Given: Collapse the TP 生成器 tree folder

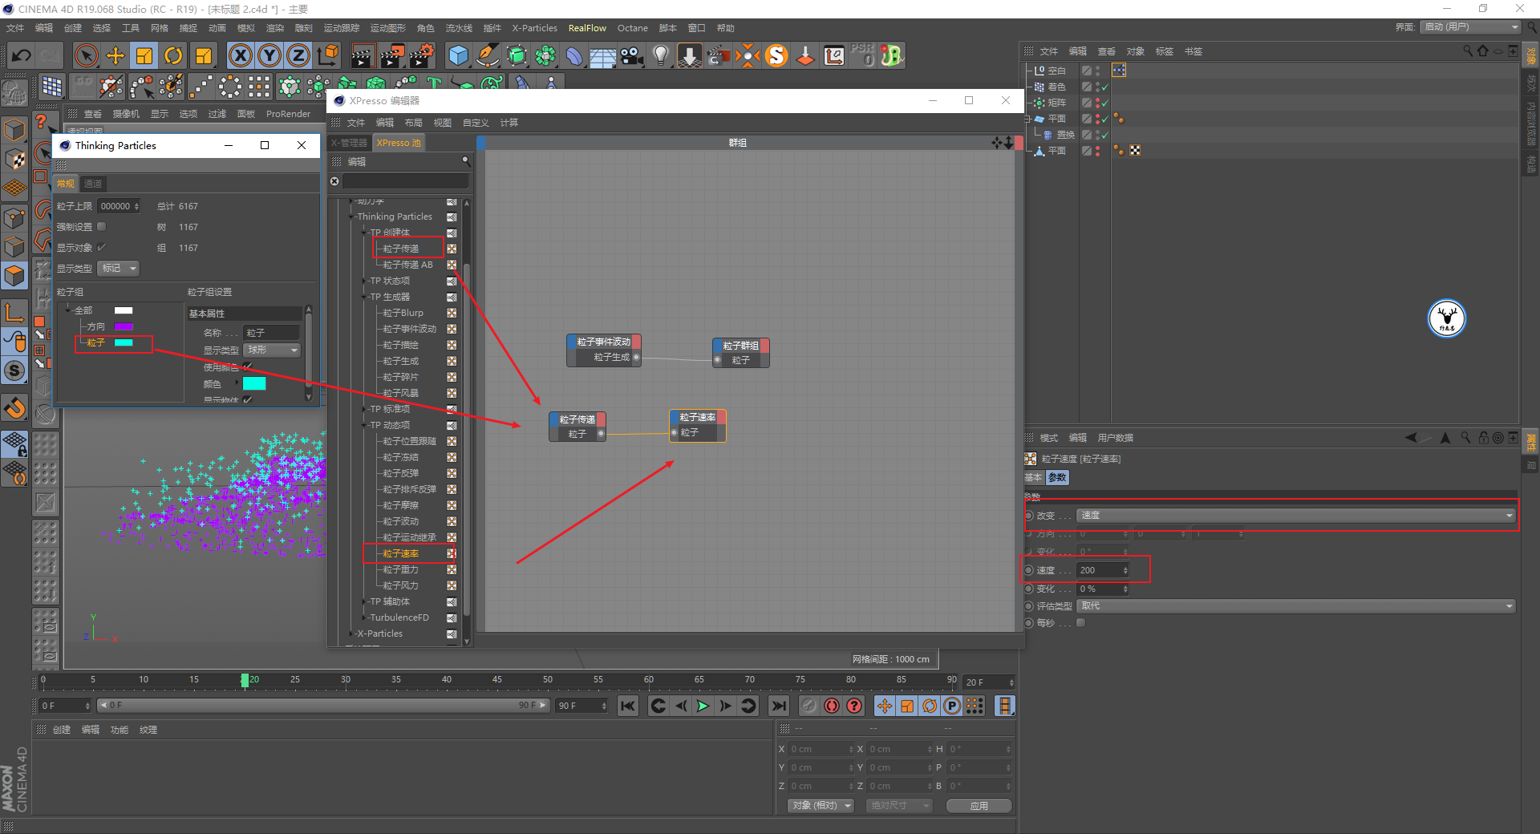Looking at the screenshot, I should click(364, 297).
